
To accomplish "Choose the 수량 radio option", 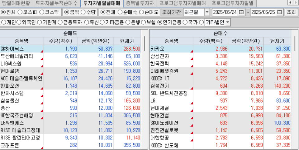I will [83, 12].
